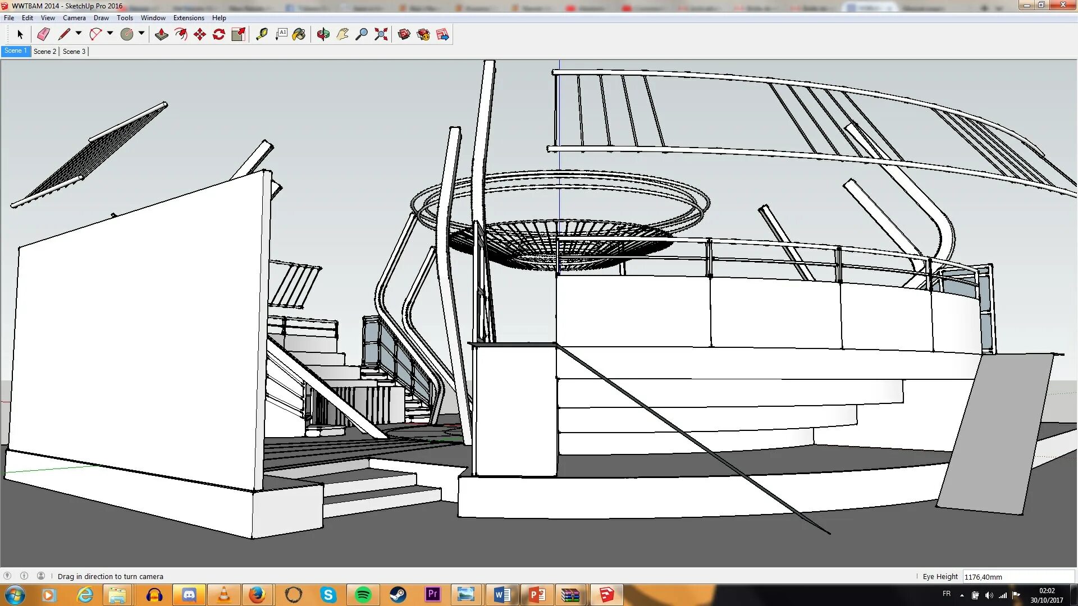The width and height of the screenshot is (1078, 606).
Task: Pick the Scale tool
Action: click(238, 35)
